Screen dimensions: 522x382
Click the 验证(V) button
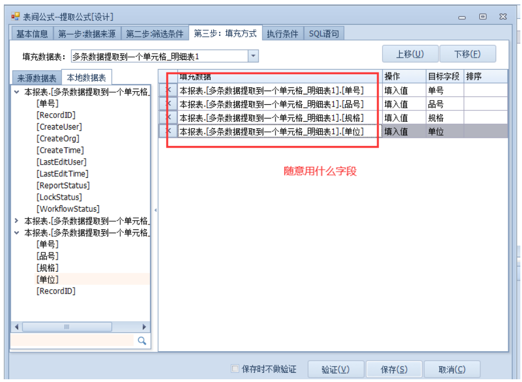tap(334, 369)
